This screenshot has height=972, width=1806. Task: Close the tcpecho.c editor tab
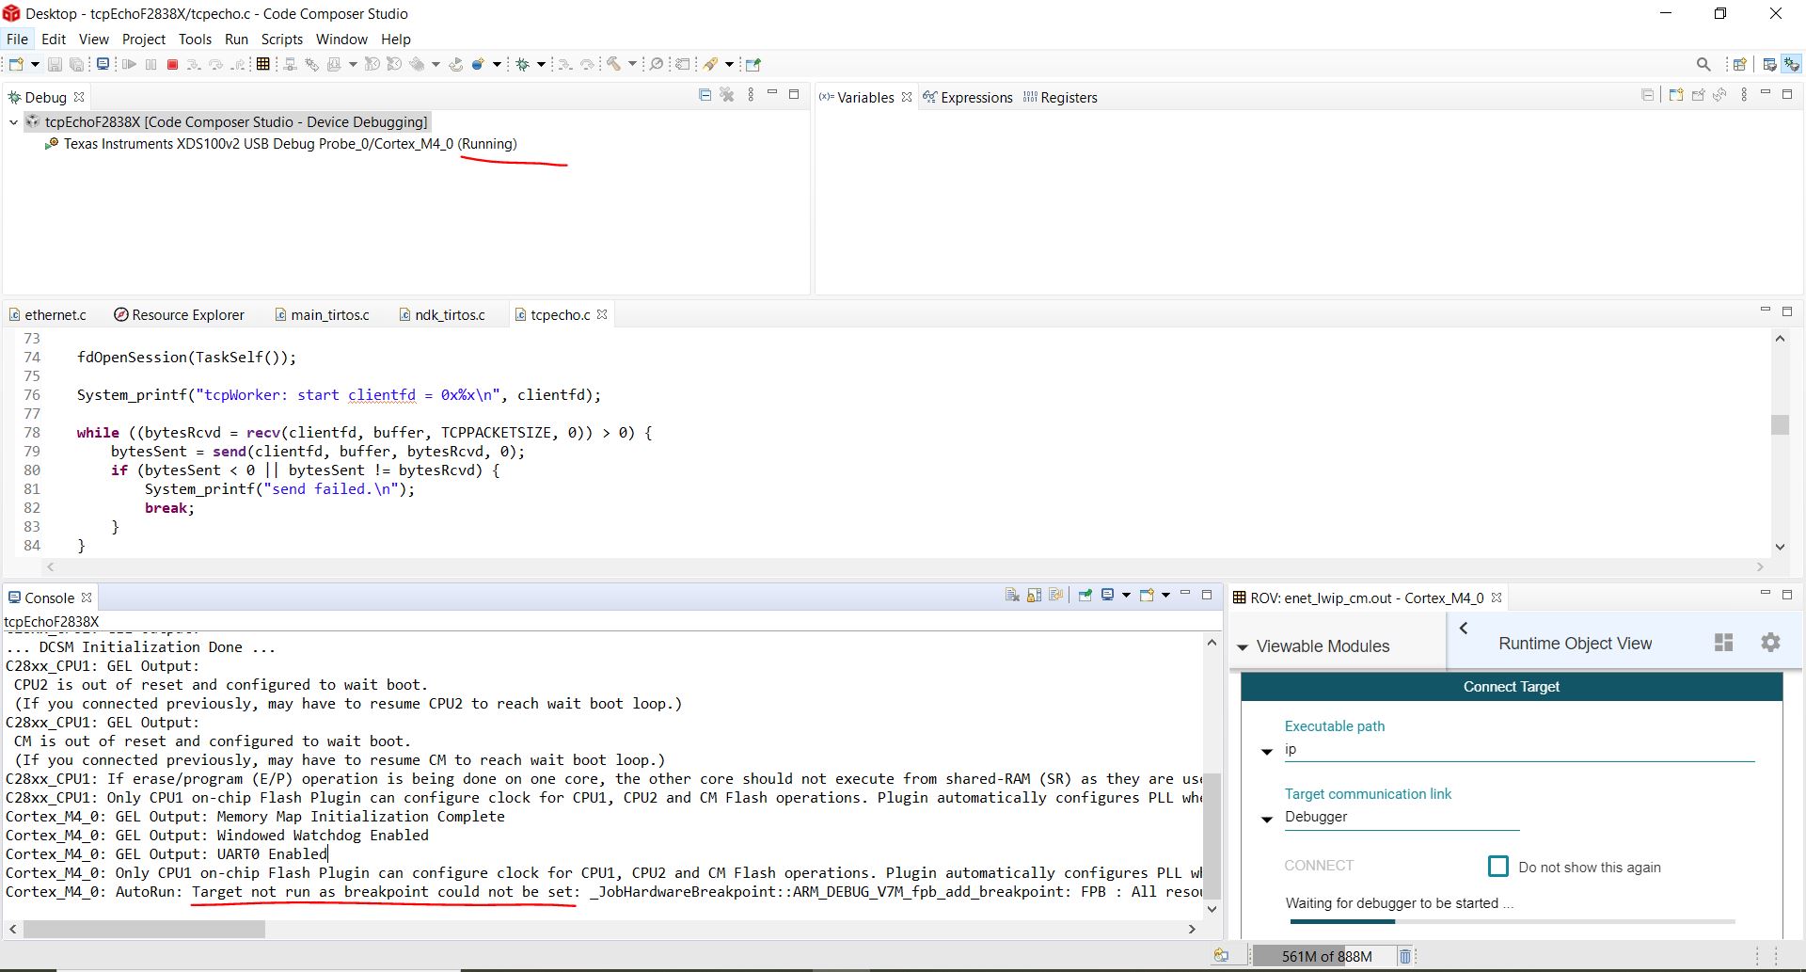pos(602,314)
